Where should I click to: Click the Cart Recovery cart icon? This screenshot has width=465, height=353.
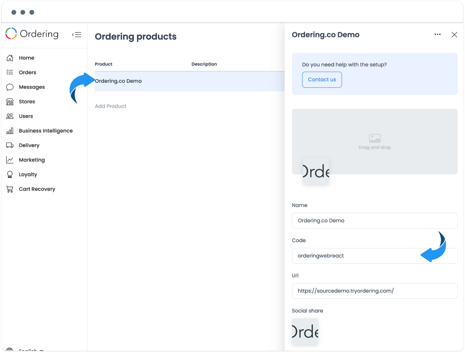[10, 189]
